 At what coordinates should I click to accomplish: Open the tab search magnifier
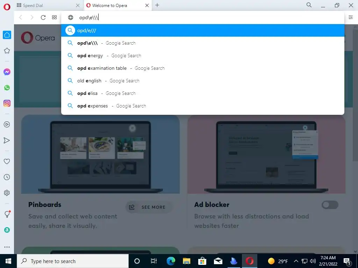[x=309, y=5]
